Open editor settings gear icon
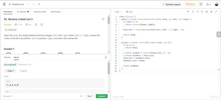The height and width of the screenshot is (100, 221). point(211,12)
